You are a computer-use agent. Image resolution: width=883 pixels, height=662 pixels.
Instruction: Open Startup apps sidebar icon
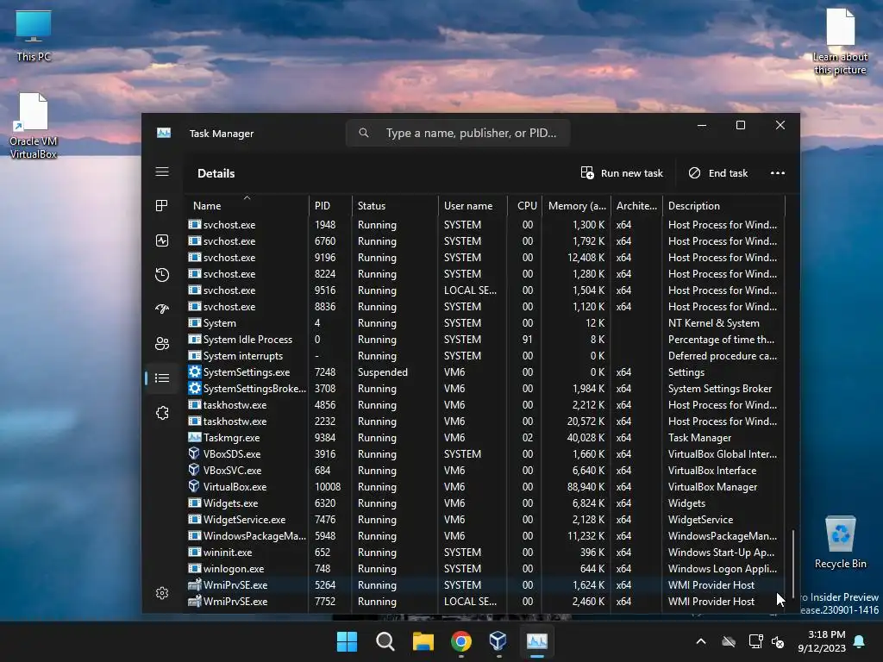162,309
